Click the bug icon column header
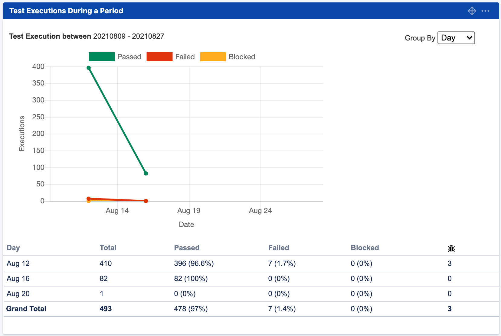This screenshot has height=336, width=501. (x=451, y=248)
